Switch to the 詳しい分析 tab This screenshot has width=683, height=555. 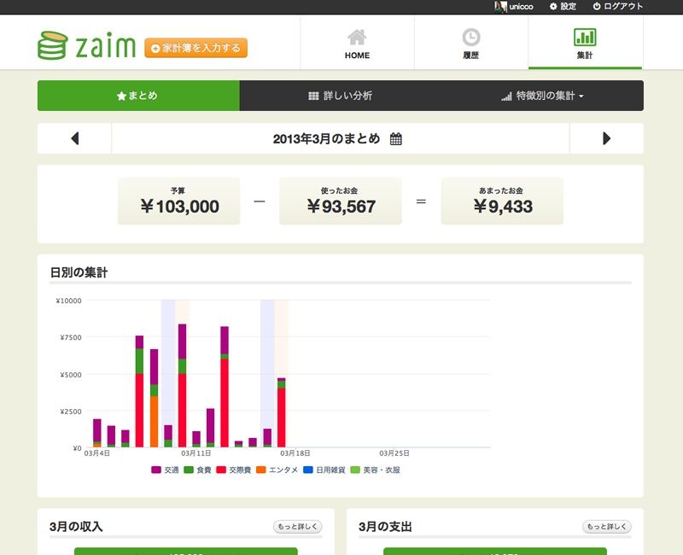tap(340, 96)
